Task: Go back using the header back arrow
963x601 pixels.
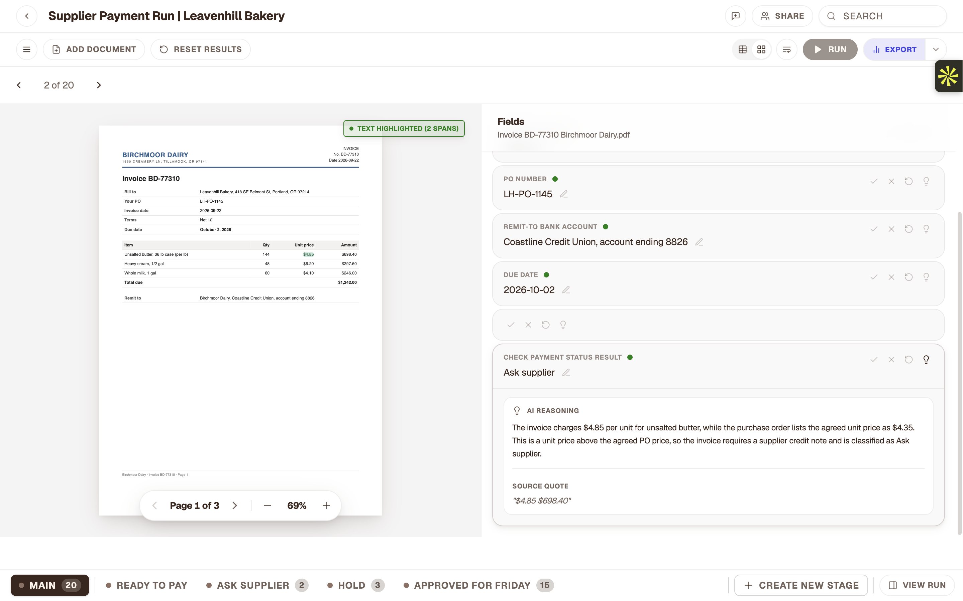Action: [x=27, y=16]
